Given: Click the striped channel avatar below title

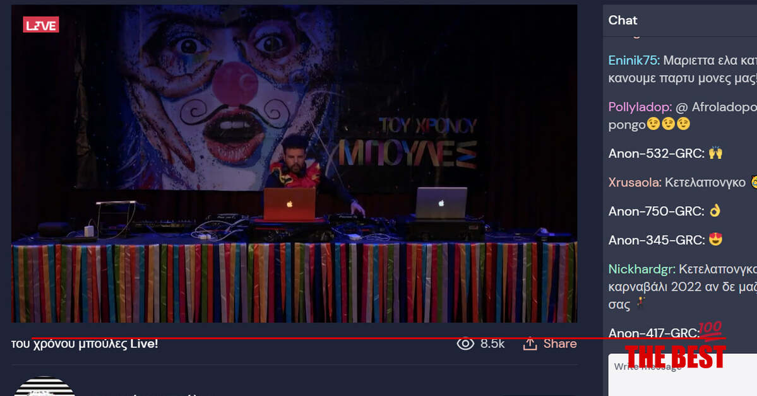Looking at the screenshot, I should pos(44,386).
